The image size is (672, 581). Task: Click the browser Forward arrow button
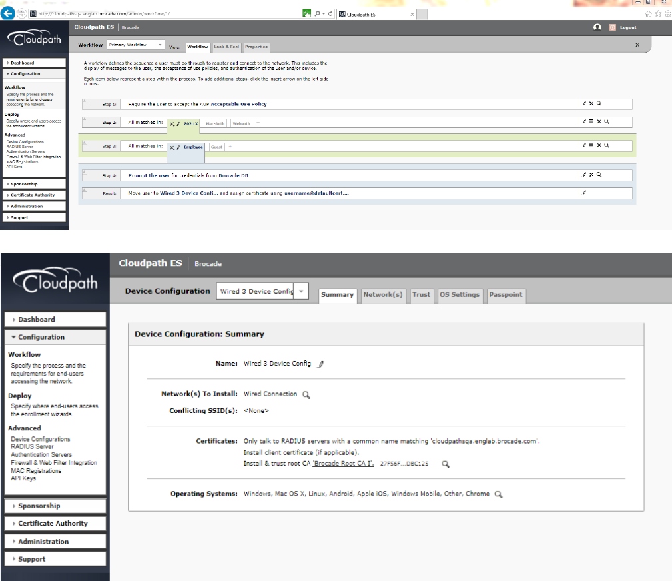[x=21, y=13]
